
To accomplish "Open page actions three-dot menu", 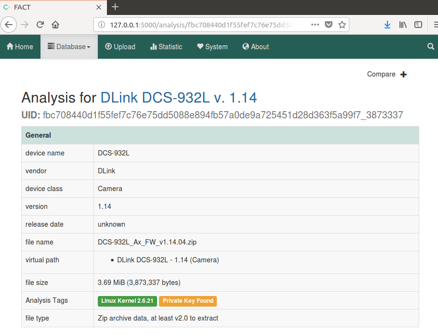I will click(x=315, y=25).
